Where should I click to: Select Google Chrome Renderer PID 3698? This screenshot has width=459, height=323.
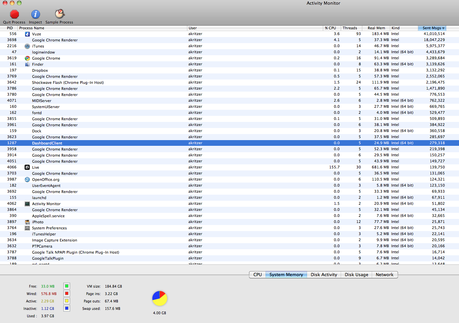tap(229, 40)
